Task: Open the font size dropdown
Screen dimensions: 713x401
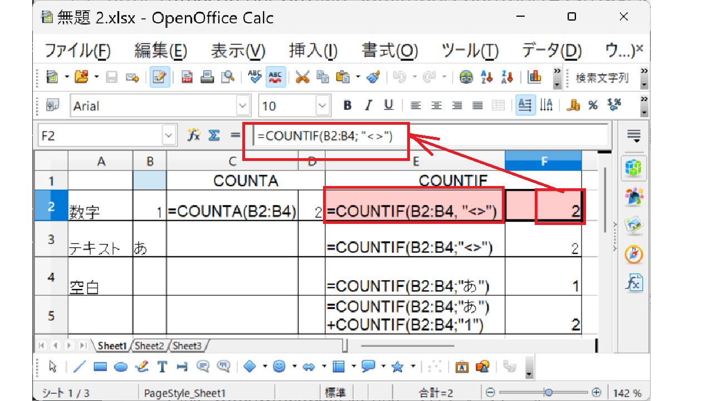Action: (x=323, y=105)
